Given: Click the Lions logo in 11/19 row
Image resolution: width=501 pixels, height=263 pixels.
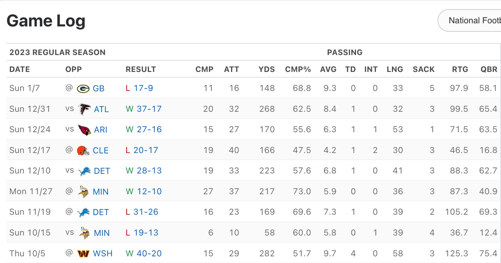Looking at the screenshot, I should coord(83,212).
